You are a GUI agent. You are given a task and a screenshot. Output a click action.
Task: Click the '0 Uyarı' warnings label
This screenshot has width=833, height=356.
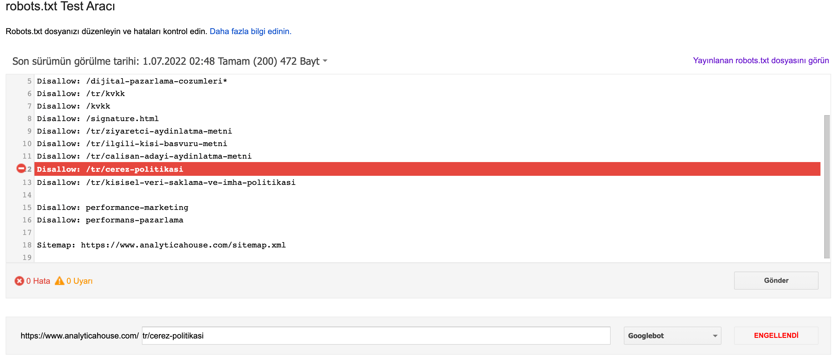click(x=79, y=281)
